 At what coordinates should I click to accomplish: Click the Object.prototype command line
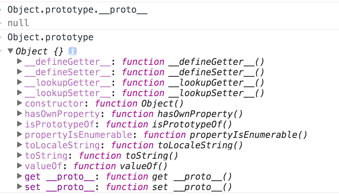pos(51,37)
